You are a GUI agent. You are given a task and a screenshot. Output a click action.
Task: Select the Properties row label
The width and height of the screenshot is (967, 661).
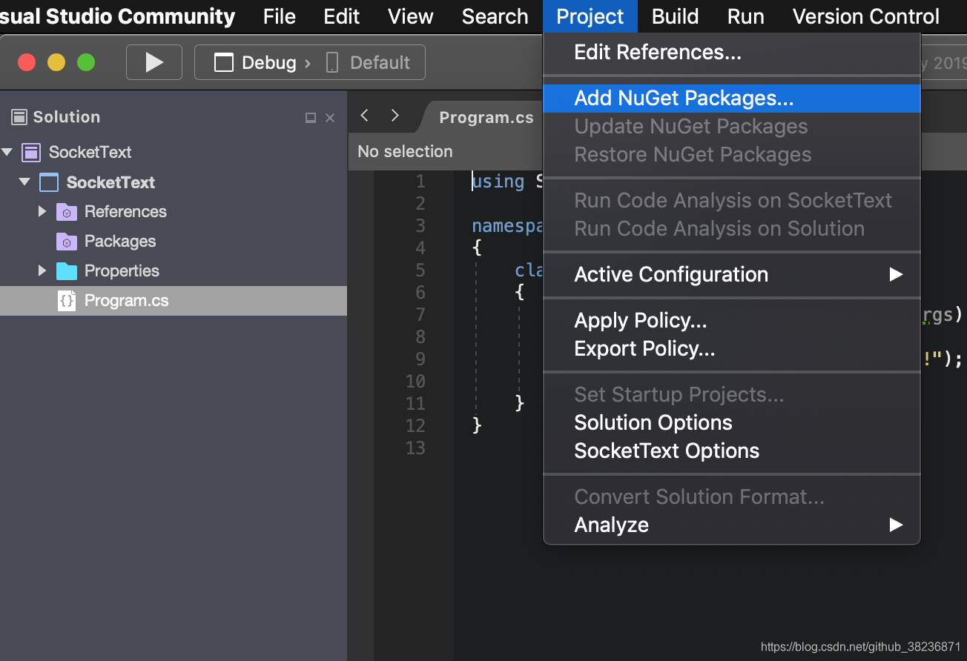tap(122, 271)
